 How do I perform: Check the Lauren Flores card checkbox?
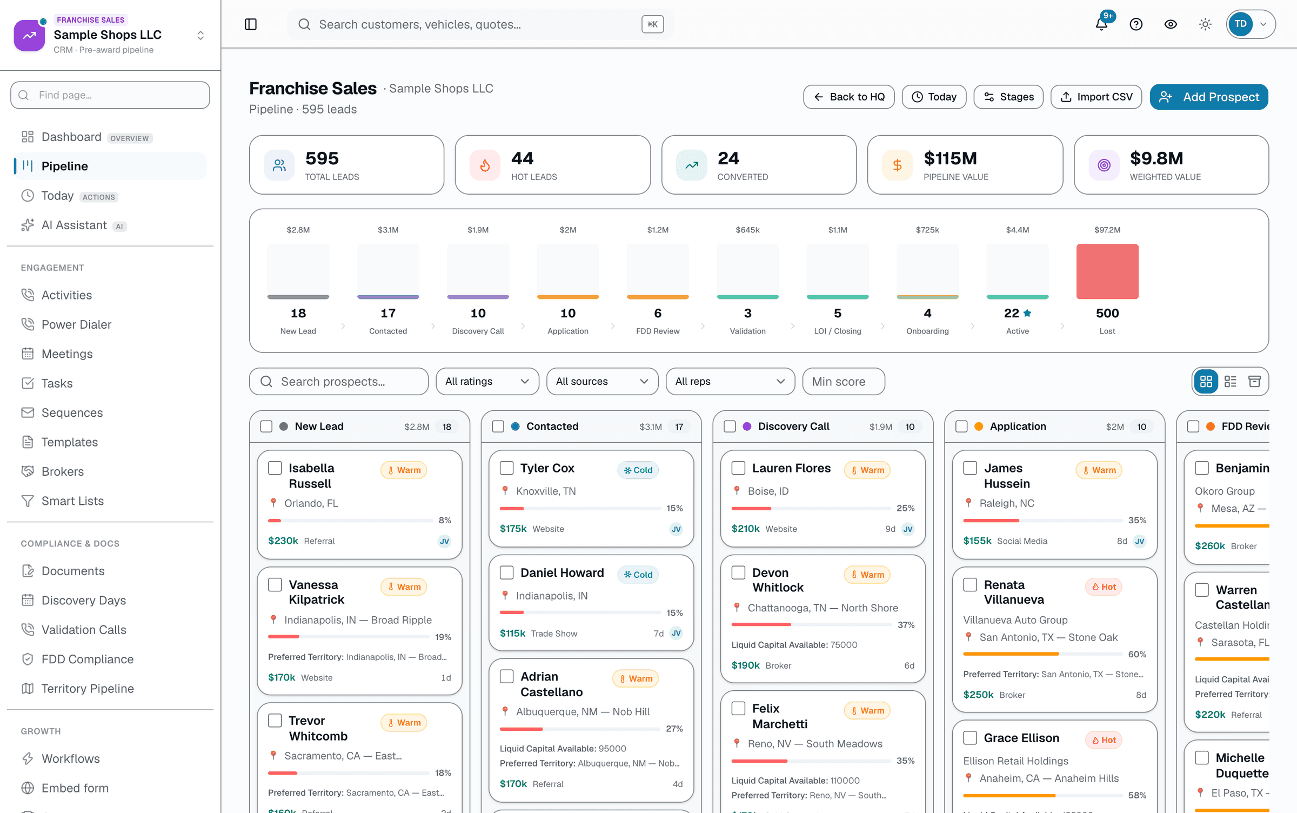(x=738, y=468)
